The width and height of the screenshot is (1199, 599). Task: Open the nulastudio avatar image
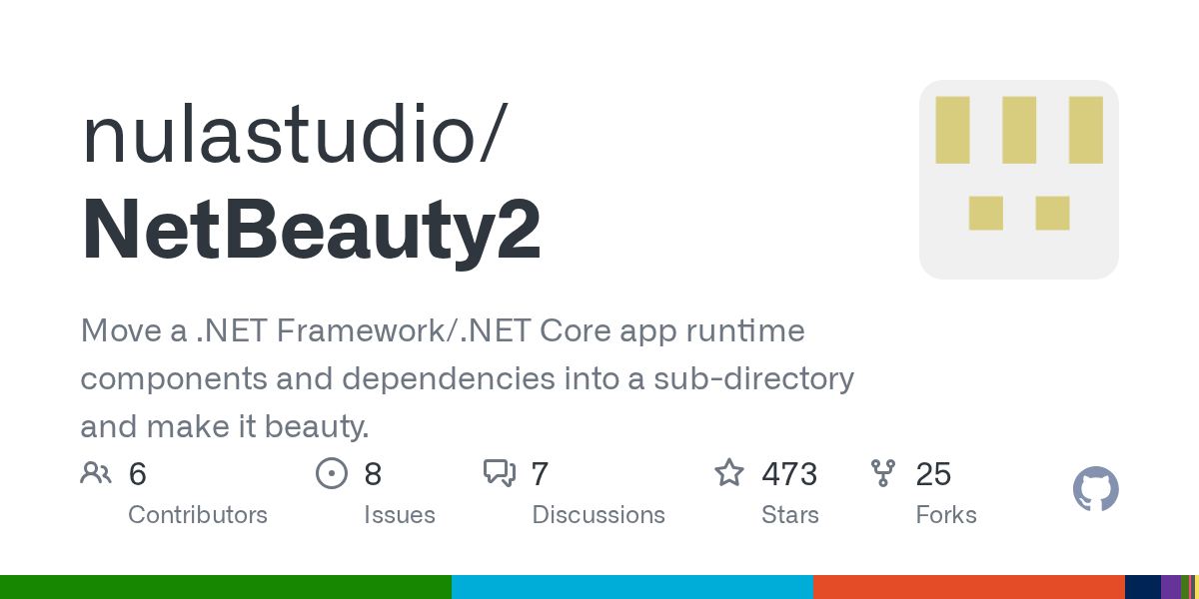point(1018,180)
